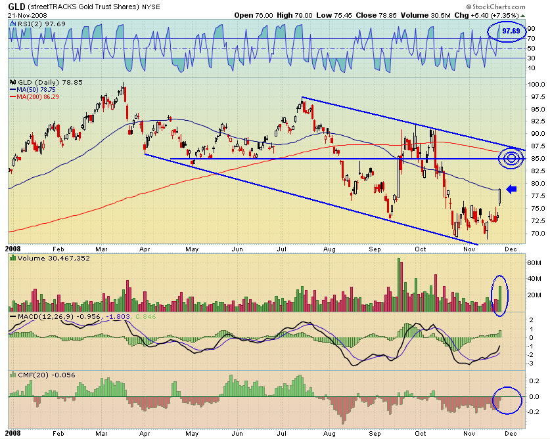The image size is (550, 439).
Task: Click the MA(50) 78.75 legend entry
Action: pyautogui.click(x=33, y=90)
